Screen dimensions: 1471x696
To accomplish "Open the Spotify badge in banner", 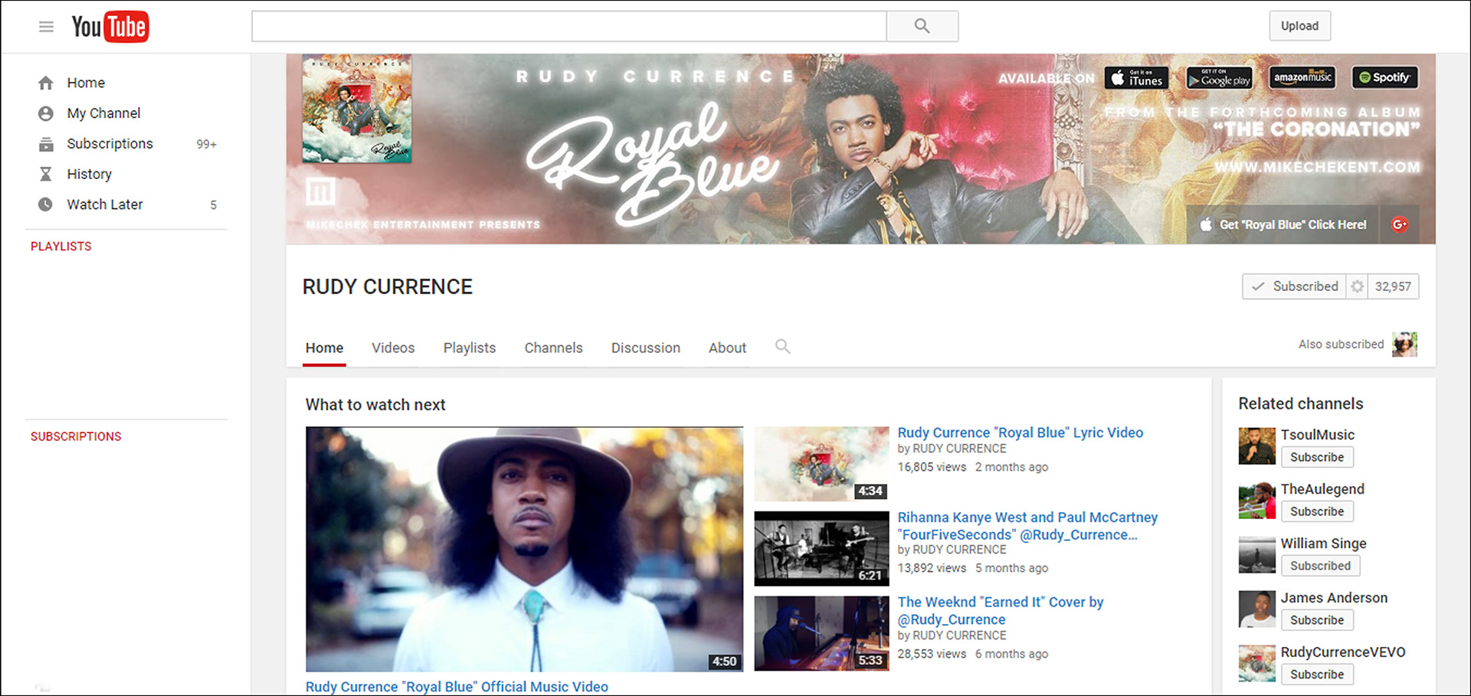I will click(1385, 77).
